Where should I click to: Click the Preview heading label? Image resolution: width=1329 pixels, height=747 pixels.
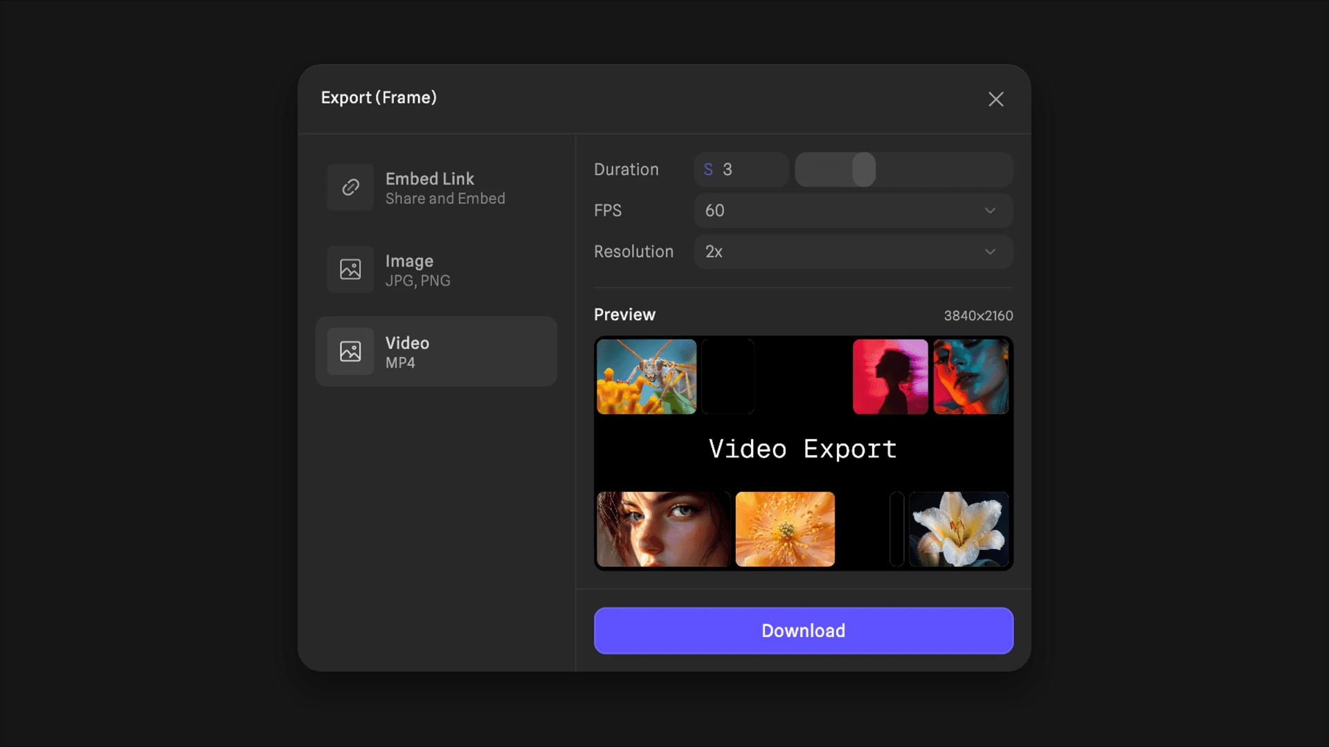tap(624, 315)
